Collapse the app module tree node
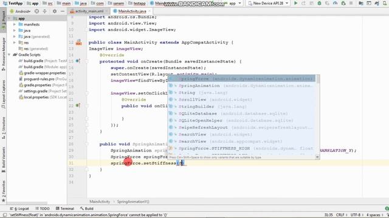389x218 pixels. [9, 19]
